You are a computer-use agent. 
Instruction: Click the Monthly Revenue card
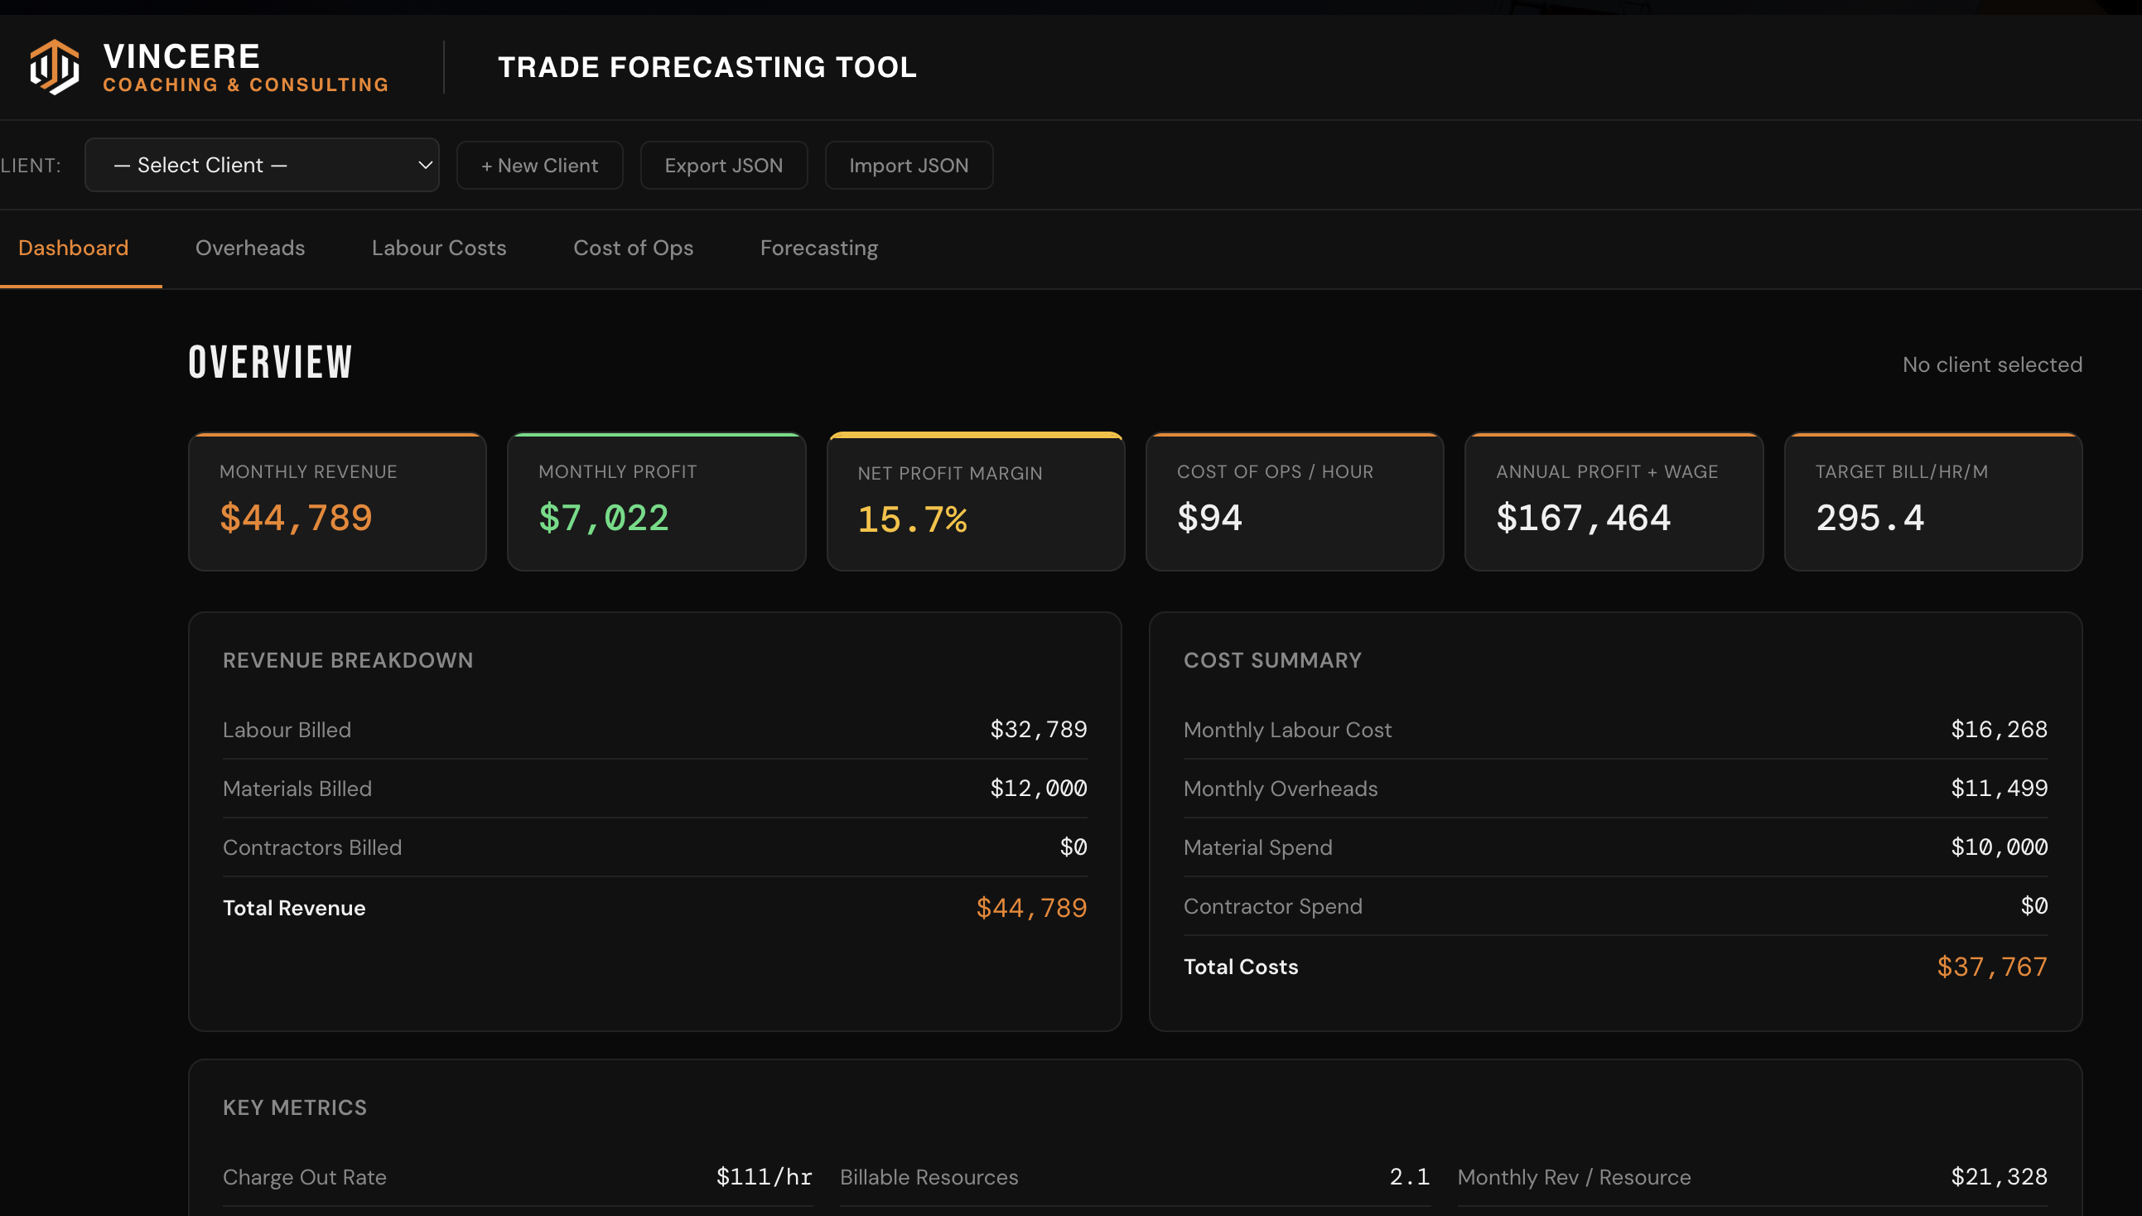coord(337,502)
